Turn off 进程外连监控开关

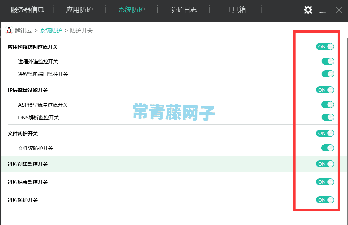point(328,61)
